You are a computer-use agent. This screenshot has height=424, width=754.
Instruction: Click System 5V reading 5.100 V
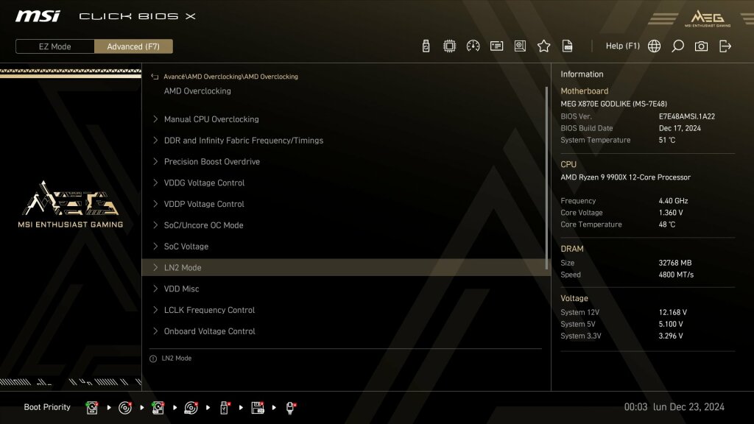tap(671, 325)
